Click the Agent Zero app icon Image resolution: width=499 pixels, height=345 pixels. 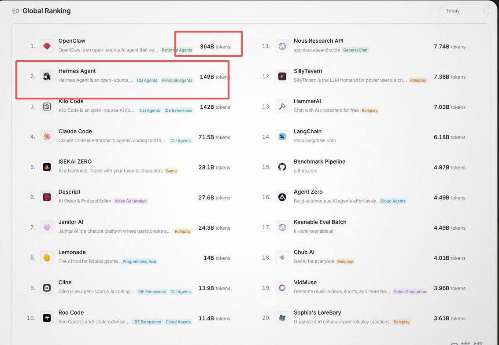[x=282, y=197]
